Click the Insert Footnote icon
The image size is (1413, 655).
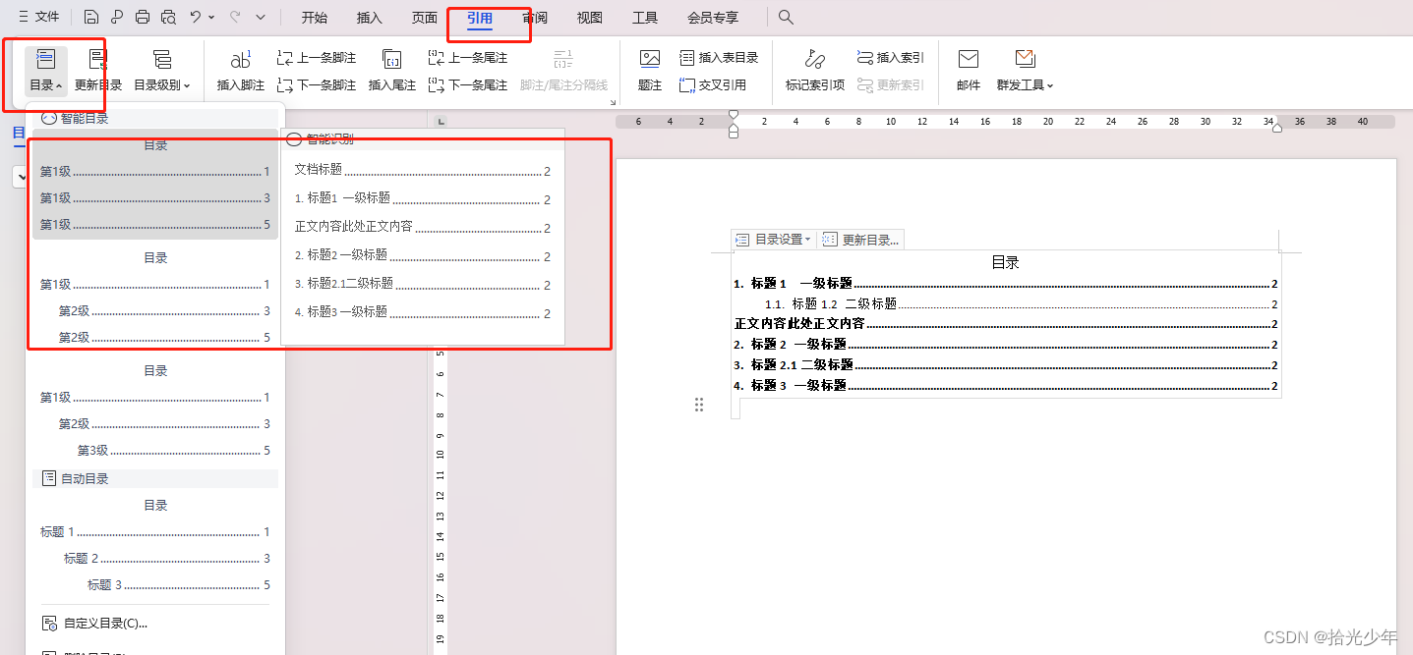click(x=240, y=61)
